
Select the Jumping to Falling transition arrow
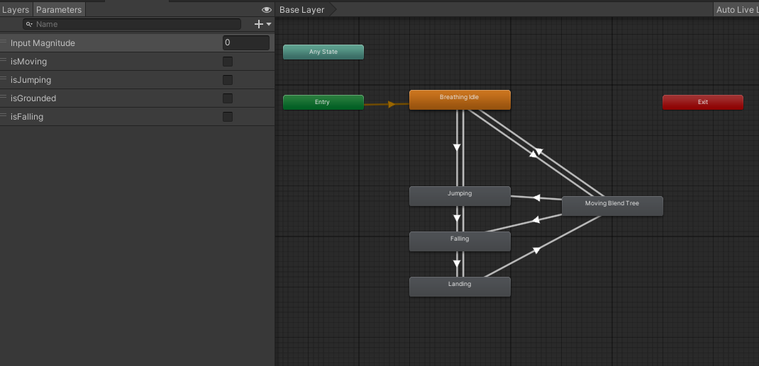457,218
